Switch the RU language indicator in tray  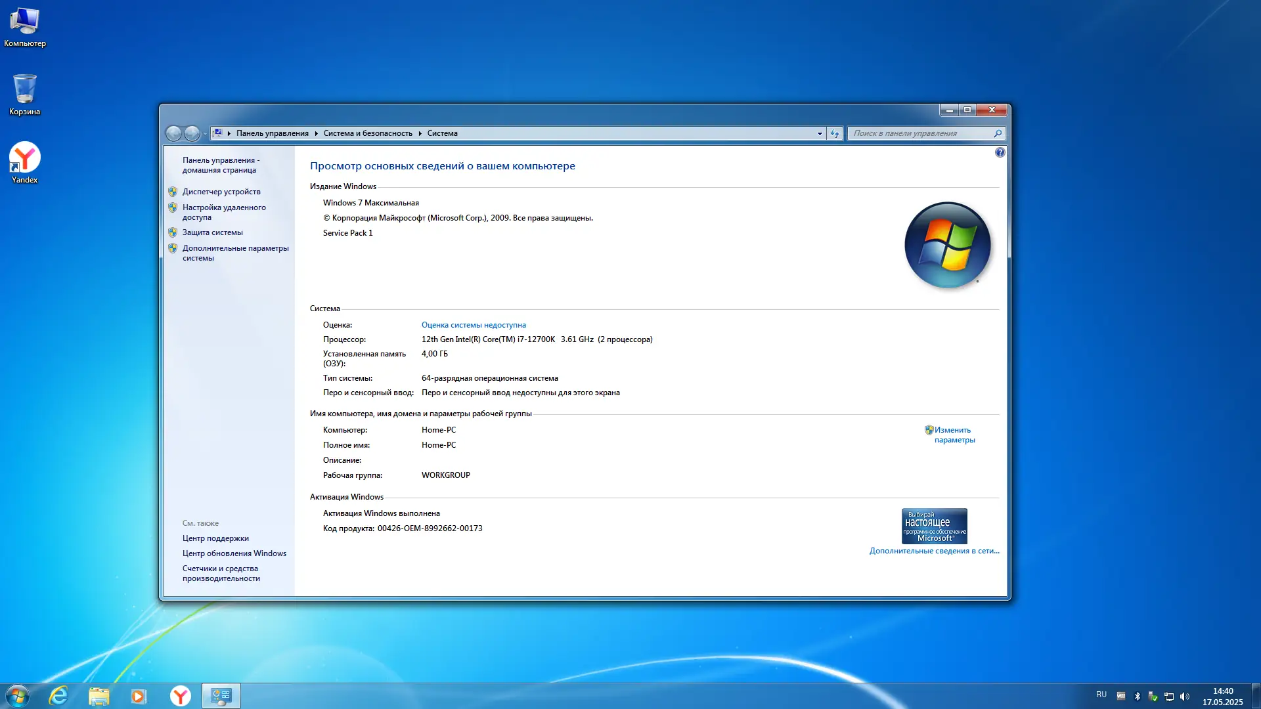tap(1101, 695)
